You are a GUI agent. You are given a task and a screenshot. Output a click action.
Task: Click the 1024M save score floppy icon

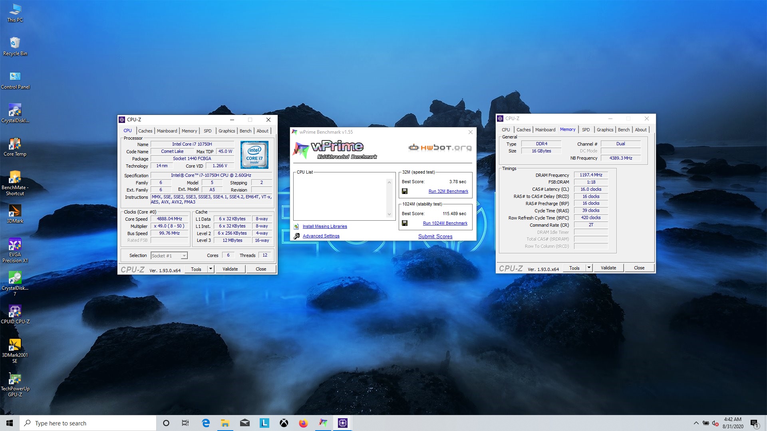click(x=405, y=223)
